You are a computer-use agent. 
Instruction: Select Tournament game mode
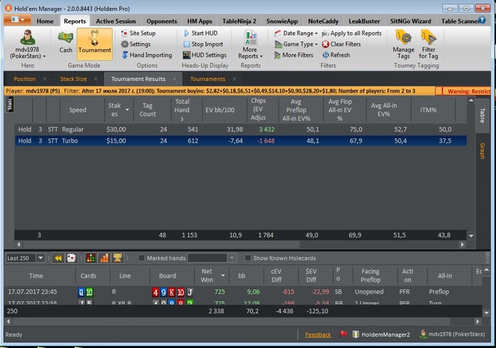(94, 44)
